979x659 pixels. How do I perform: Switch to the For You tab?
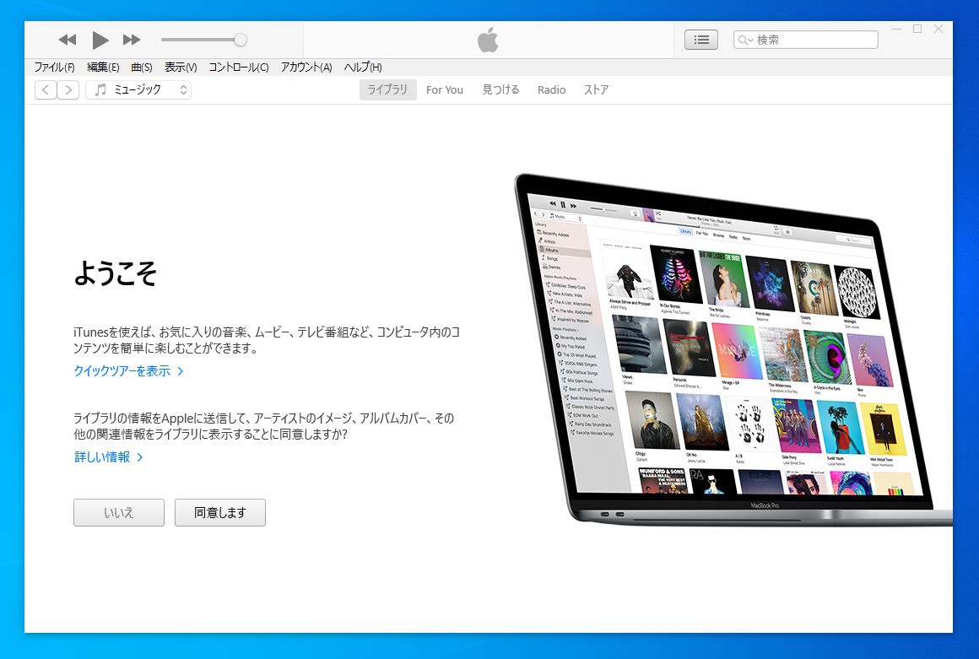pos(445,89)
